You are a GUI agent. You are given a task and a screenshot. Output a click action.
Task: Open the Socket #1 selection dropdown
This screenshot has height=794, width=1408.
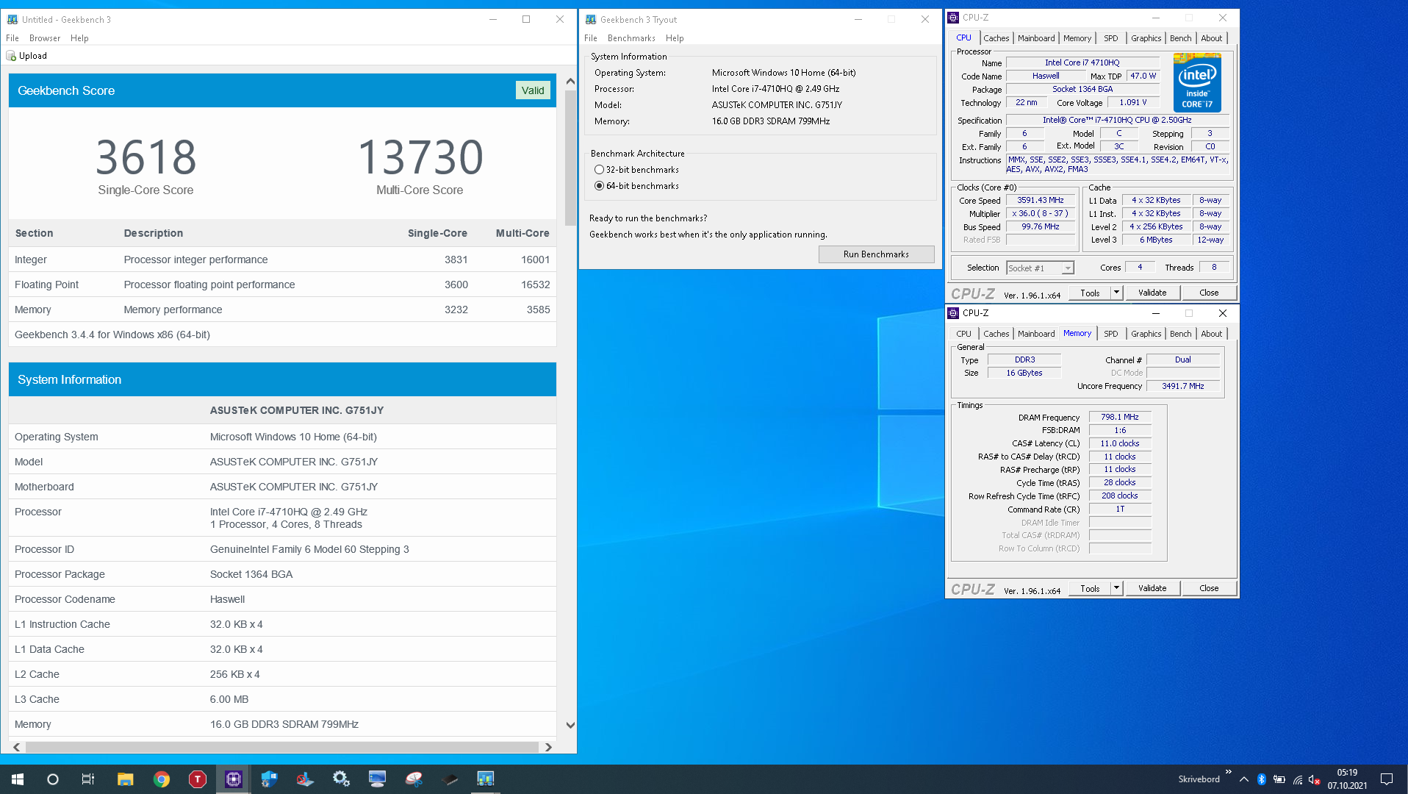[1040, 268]
